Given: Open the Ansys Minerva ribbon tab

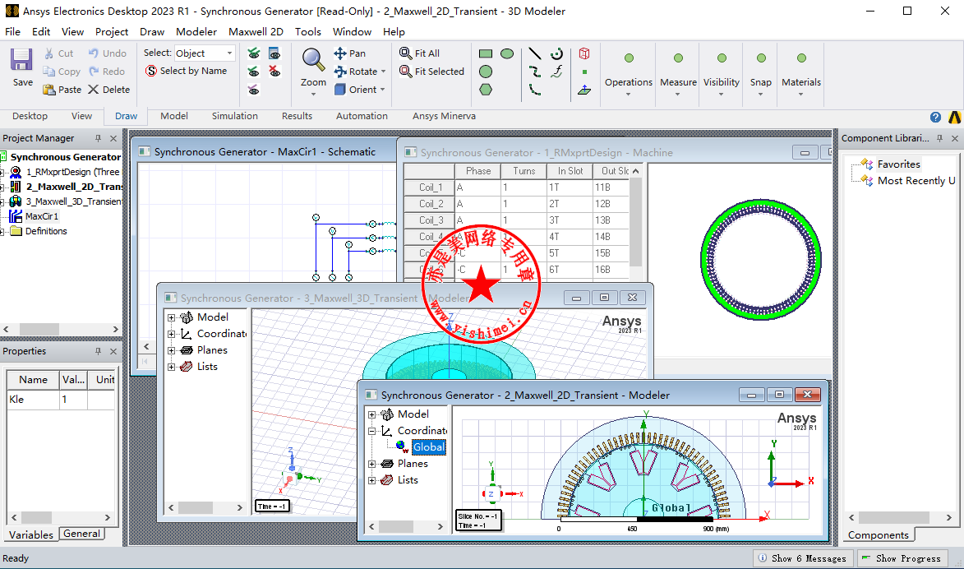Looking at the screenshot, I should tap(444, 116).
